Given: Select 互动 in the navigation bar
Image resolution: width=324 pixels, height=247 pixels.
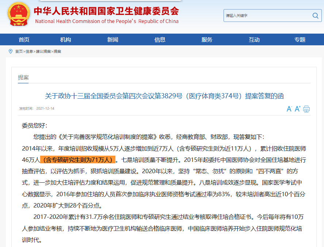Looking at the screenshot, I should [254, 40].
